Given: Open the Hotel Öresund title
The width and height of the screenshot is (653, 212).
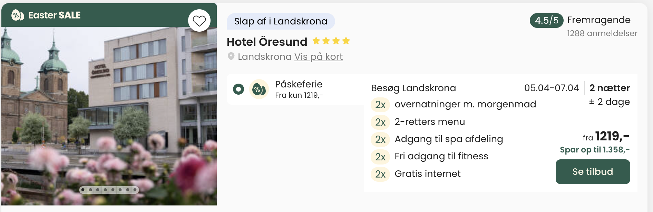Looking at the screenshot, I should tap(267, 42).
